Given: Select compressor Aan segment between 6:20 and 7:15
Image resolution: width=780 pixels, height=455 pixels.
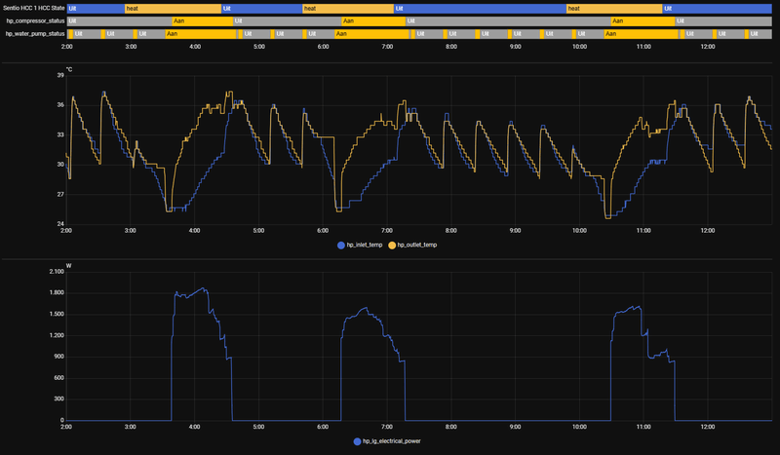Looking at the screenshot, I should coord(373,20).
